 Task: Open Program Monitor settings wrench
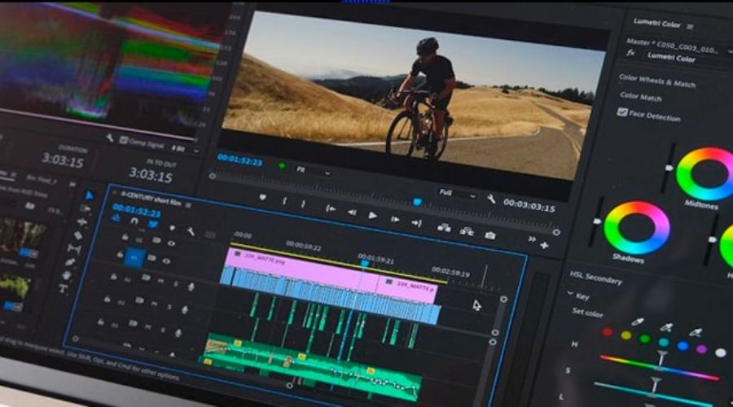[x=491, y=199]
